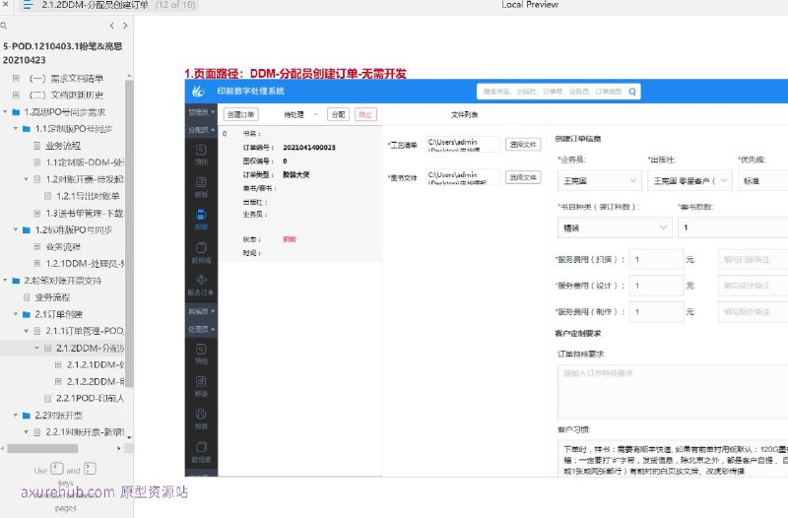Collapse the 1.2标准版PO号同步 folder
Image resolution: width=788 pixels, height=518 pixels.
pos(16,229)
